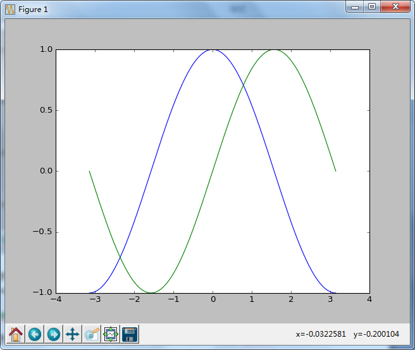The height and width of the screenshot is (350, 415).
Task: Click the Figure 1 window icon
Action: [x=10, y=9]
